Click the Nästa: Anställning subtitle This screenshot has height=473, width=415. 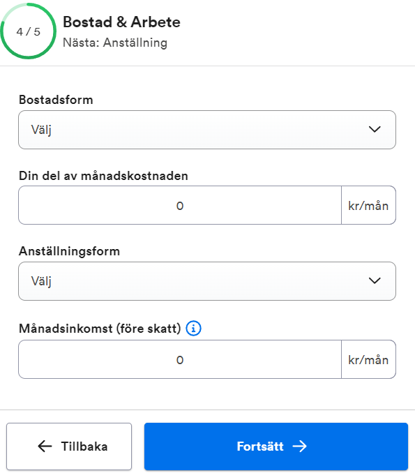tap(115, 43)
